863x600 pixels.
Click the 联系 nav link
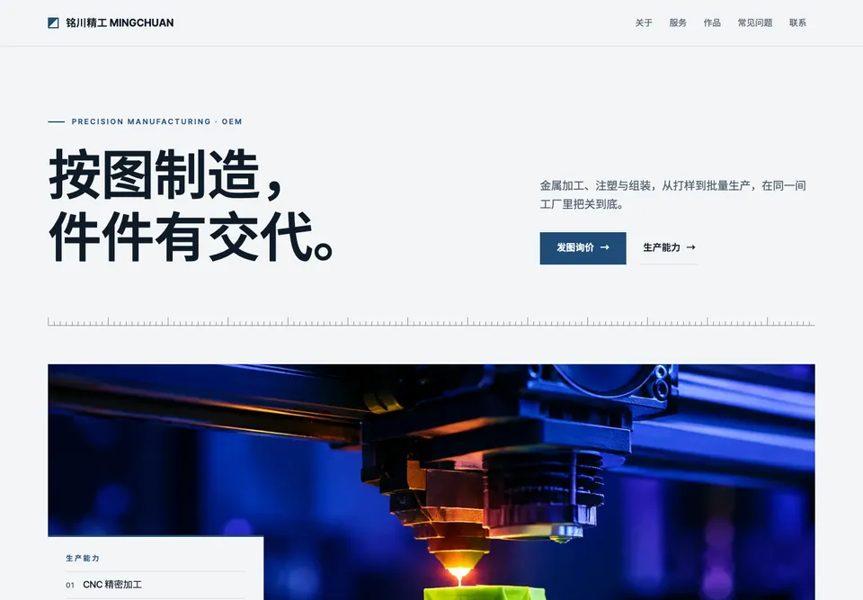[x=797, y=22]
